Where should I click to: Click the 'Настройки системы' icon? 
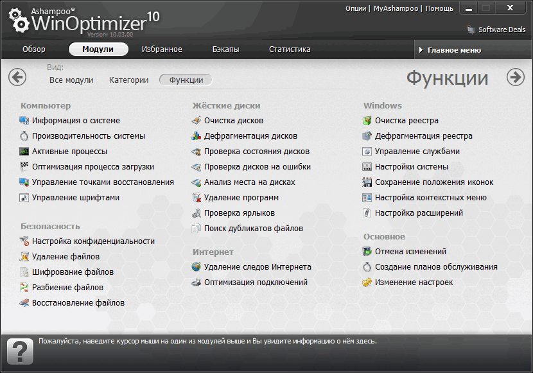pos(367,167)
